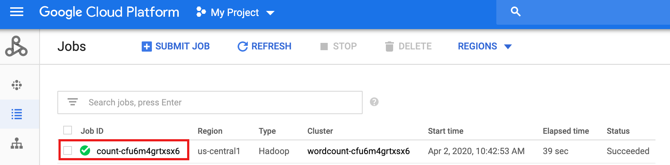The width and height of the screenshot is (670, 165).
Task: Click the Submit Job button
Action: (x=176, y=47)
